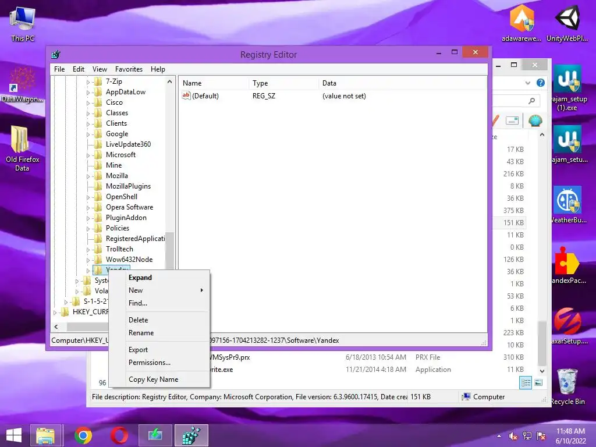Choose Copy Key Name
This screenshot has height=447, width=596.
click(159, 379)
